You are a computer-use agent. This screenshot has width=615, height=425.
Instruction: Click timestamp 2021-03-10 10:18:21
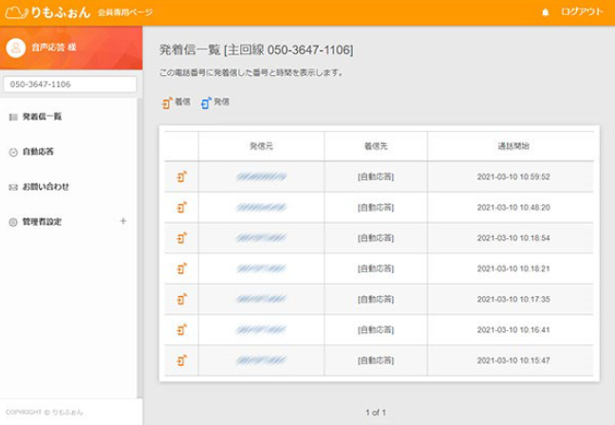(x=513, y=268)
